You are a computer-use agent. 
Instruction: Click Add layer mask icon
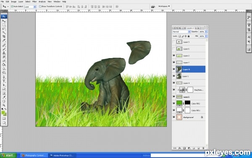[184, 148]
